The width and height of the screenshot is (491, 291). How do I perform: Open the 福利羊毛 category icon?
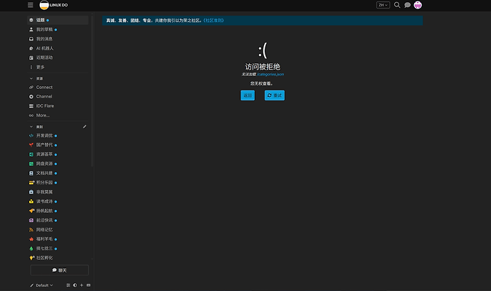[31, 239]
